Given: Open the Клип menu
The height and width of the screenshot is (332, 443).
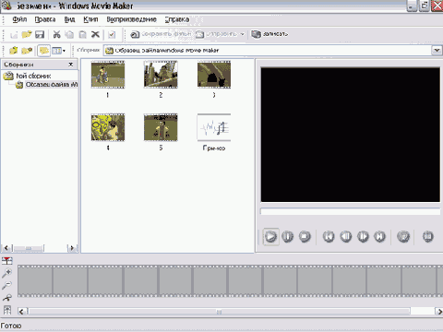Looking at the screenshot, I should coord(90,19).
